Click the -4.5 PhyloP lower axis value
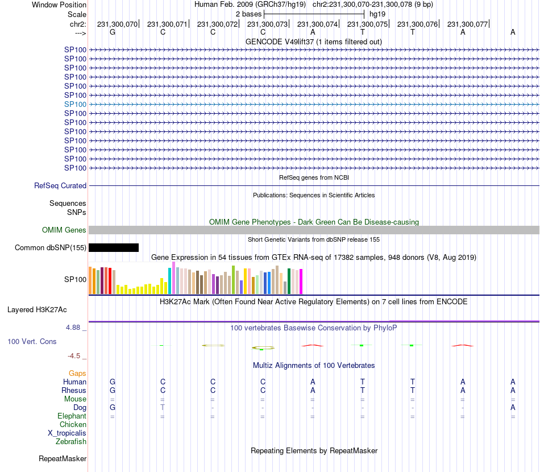 coord(74,356)
